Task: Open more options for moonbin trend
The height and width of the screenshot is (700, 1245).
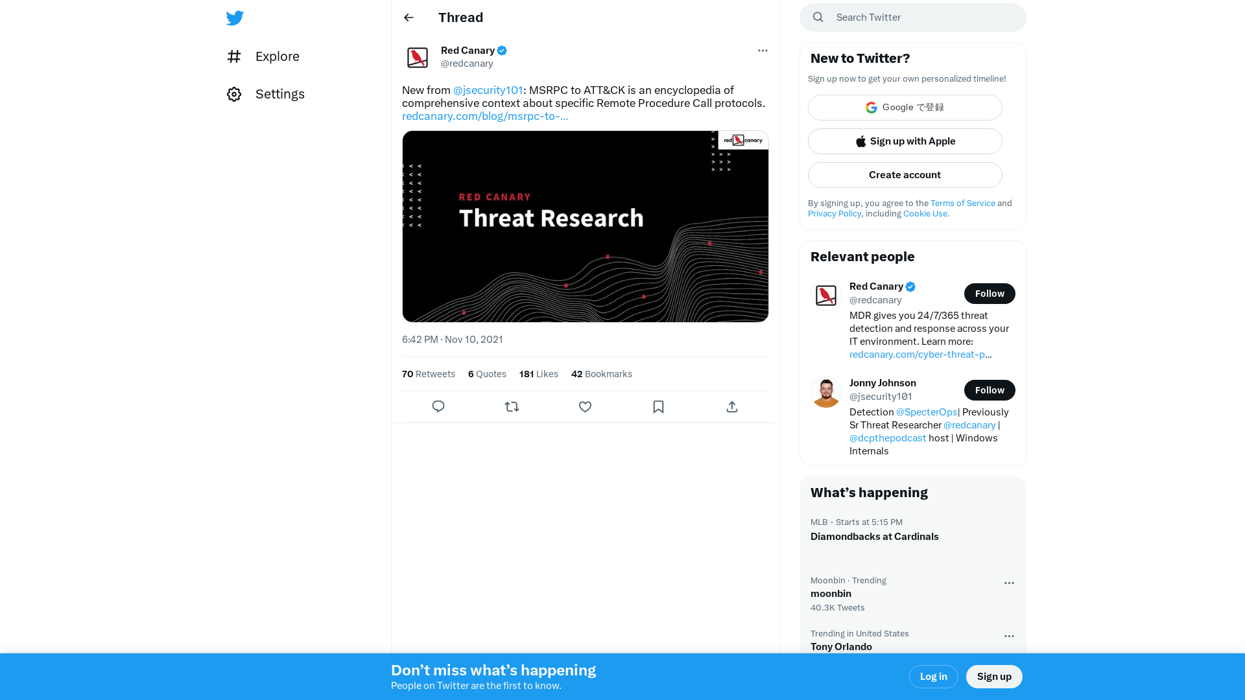Action: 1009,583
